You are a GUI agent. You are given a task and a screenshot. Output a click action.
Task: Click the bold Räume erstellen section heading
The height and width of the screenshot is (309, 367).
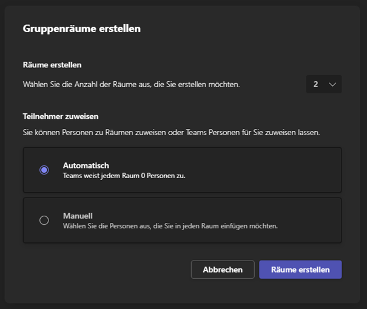click(x=52, y=64)
